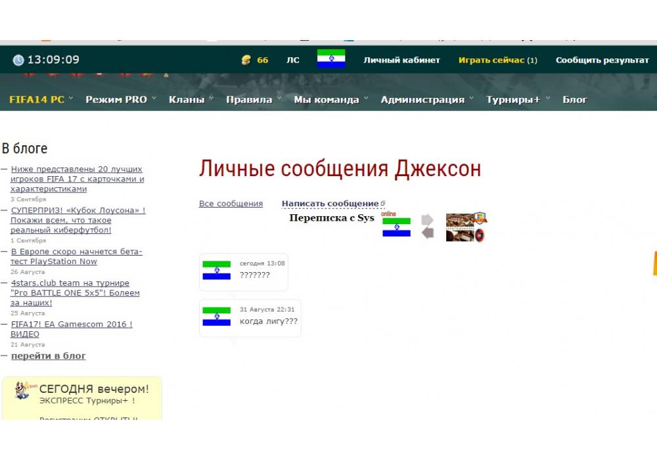This screenshot has width=657, height=460.
Task: Open the Турниры+ dropdown menu
Action: (x=517, y=100)
